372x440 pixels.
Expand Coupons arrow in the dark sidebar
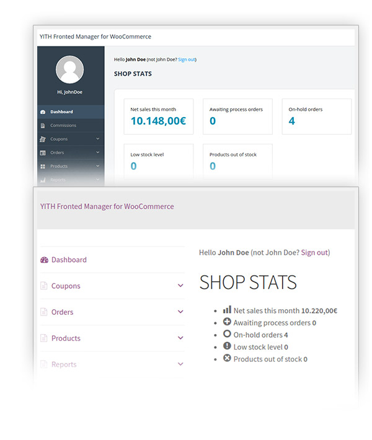pos(98,139)
